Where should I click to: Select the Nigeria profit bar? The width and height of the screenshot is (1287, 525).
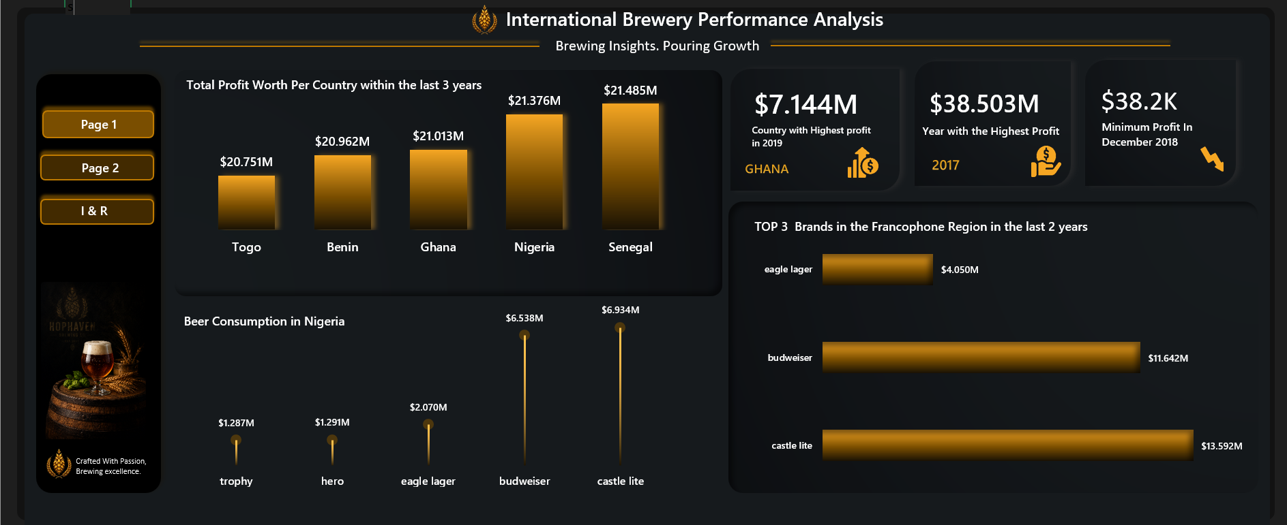(x=534, y=172)
